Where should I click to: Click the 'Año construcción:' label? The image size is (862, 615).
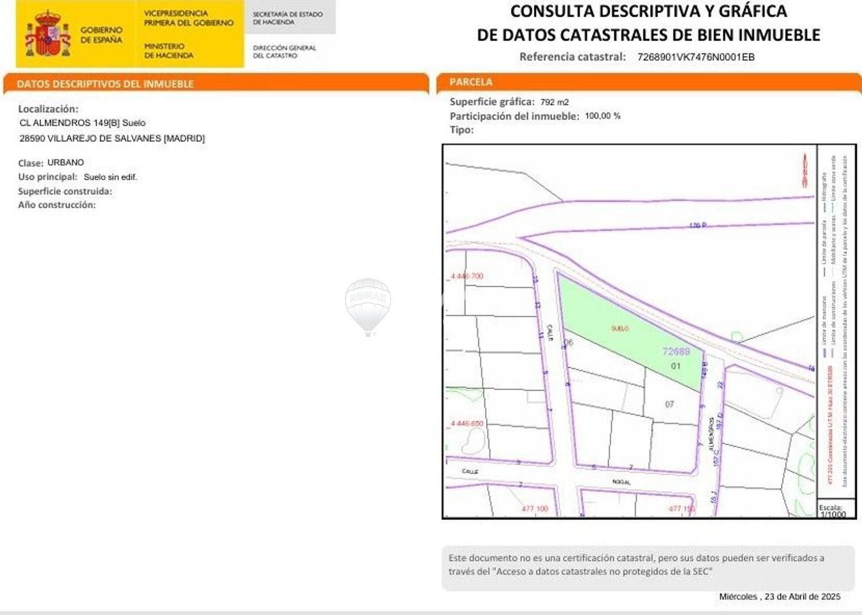pyautogui.click(x=57, y=205)
